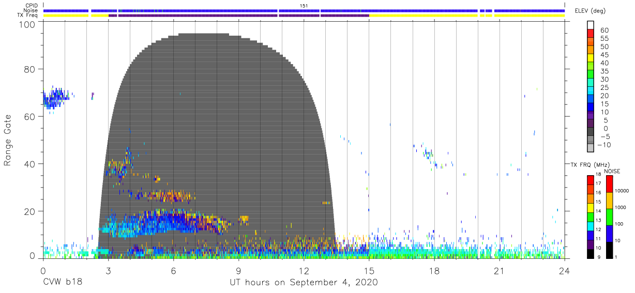Click the '20' tick on the Range Gate axis
This screenshot has width=635, height=293.
click(30, 211)
